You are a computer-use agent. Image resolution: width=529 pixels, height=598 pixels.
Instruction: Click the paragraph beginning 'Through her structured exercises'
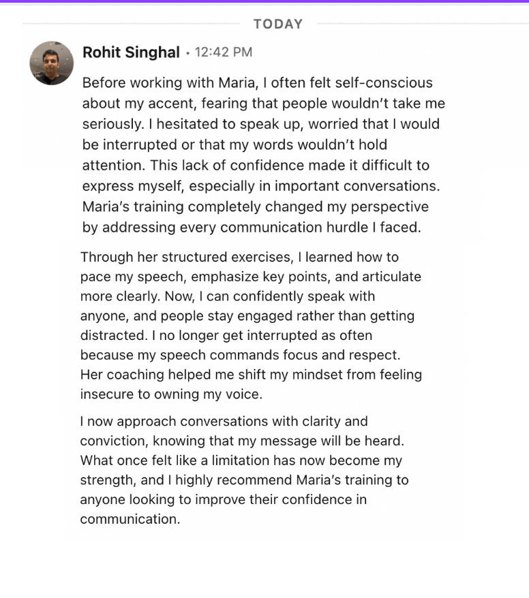click(251, 326)
